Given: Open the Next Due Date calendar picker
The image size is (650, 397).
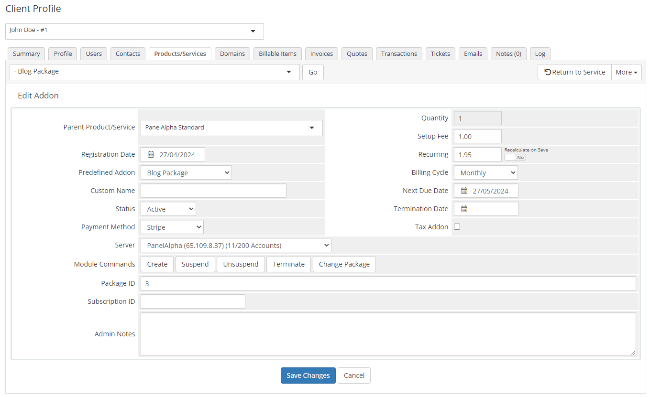Looking at the screenshot, I should [x=464, y=190].
